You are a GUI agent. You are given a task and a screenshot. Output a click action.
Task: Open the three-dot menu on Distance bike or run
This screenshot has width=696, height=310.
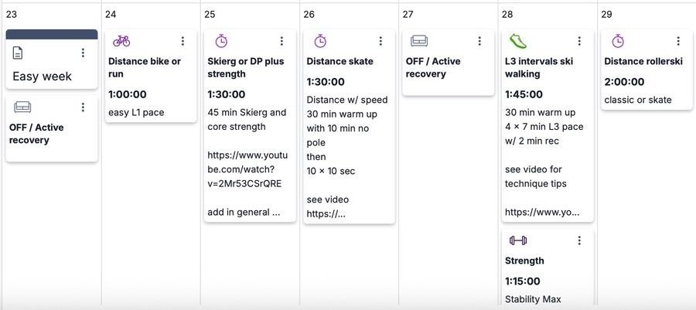point(183,41)
